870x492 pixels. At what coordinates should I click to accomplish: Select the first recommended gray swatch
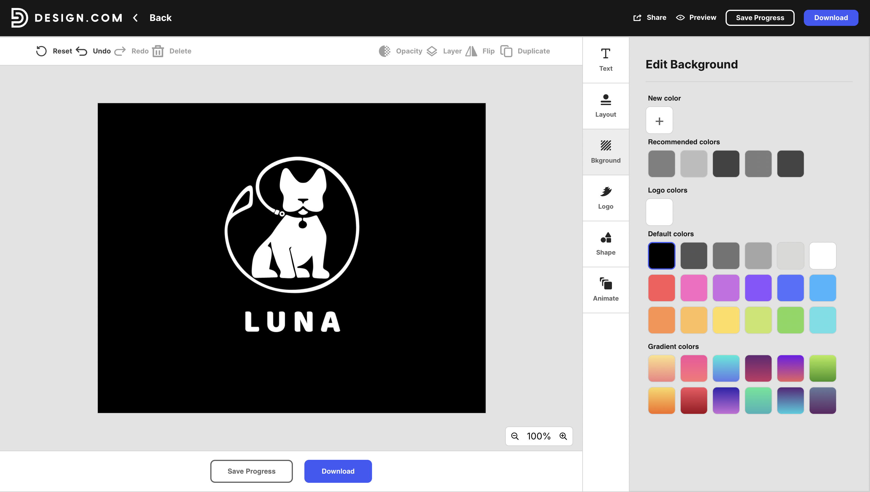[x=662, y=164]
